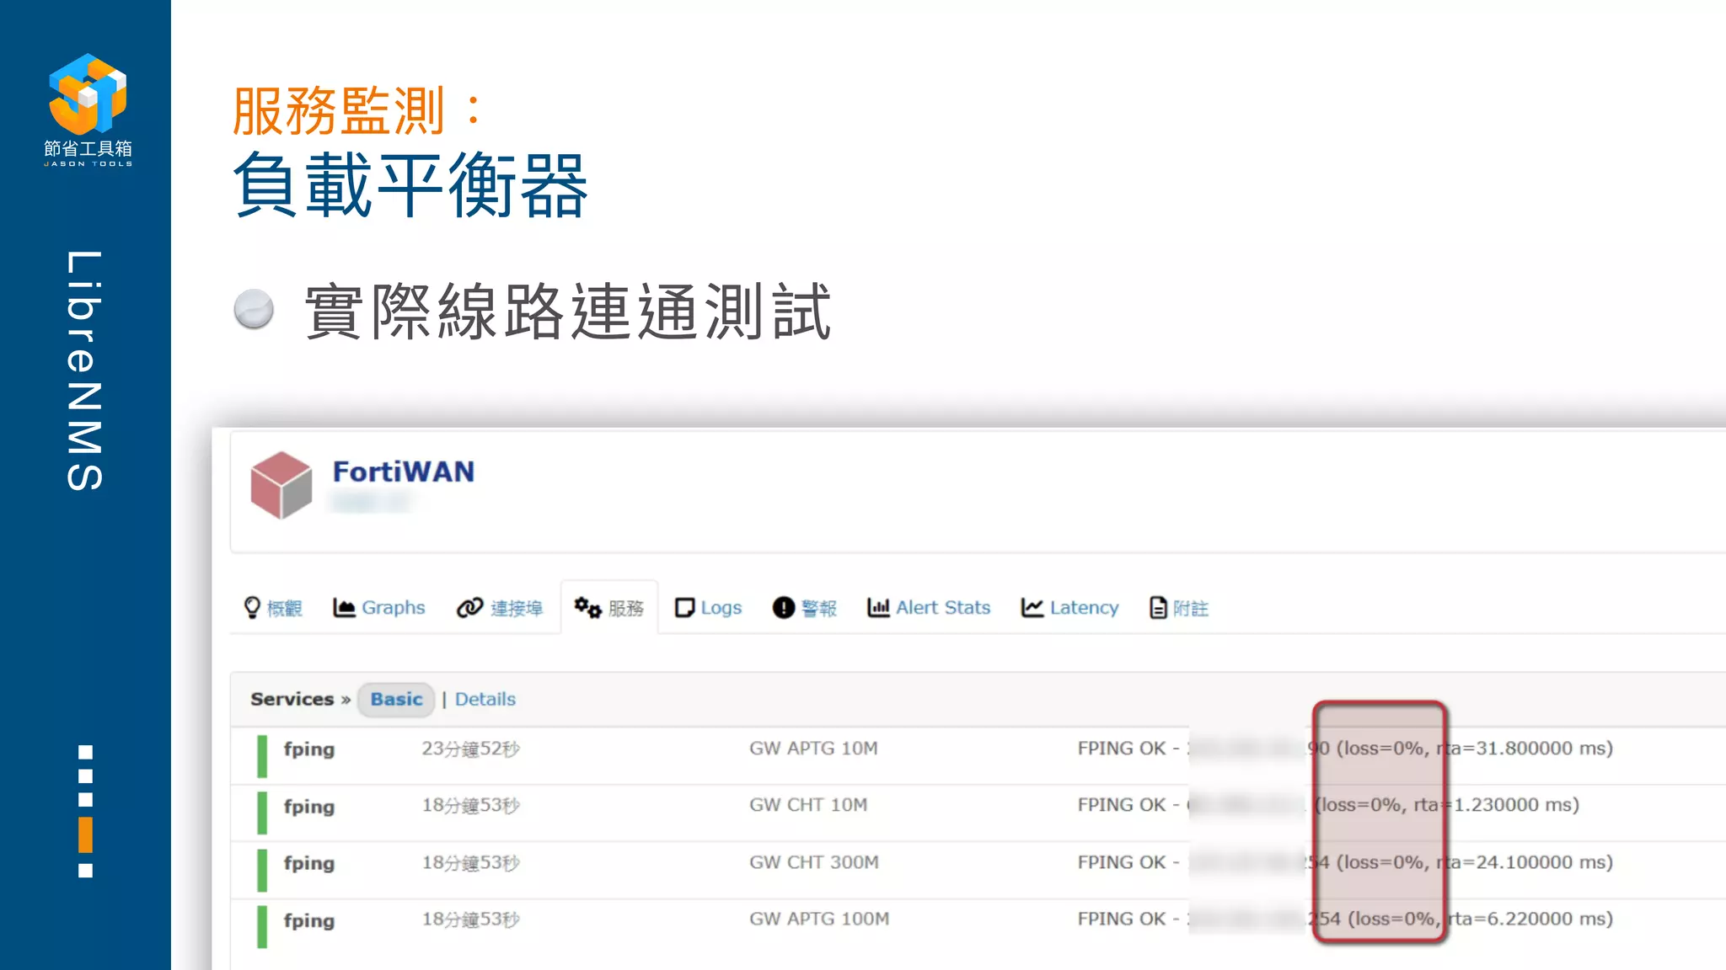Click fping in the GW APTG 10M row
This screenshot has width=1726, height=970.
coord(309,749)
